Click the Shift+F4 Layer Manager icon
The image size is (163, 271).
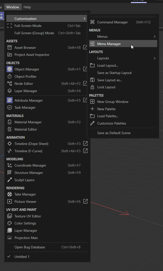10,91
